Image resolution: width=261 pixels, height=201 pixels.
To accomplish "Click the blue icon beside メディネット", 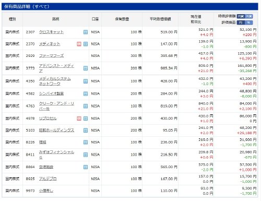I will [x=86, y=44].
